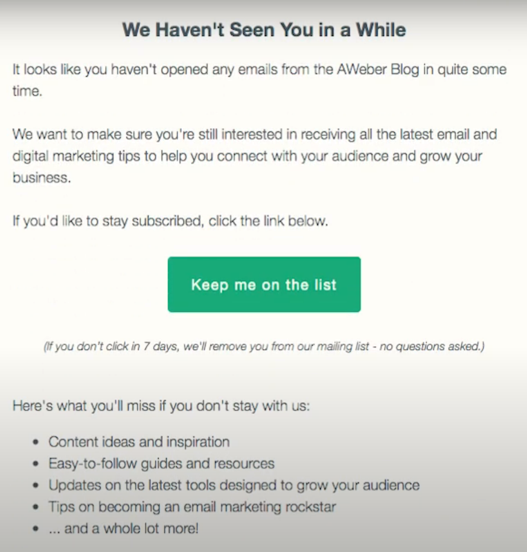Click the bullet before Content ideas and inspiration
527x552 pixels.
[35, 442]
